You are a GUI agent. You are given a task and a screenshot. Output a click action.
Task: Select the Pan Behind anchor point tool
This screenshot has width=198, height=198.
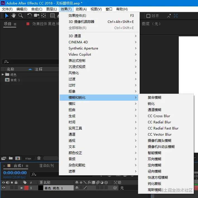(44, 16)
